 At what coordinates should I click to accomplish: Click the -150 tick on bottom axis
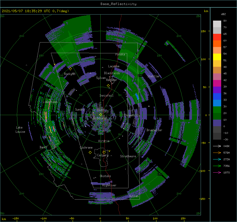point(16,219)
